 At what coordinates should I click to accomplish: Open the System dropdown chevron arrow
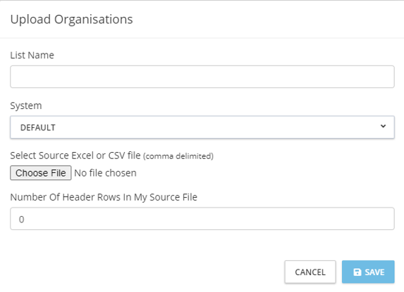tap(383, 126)
